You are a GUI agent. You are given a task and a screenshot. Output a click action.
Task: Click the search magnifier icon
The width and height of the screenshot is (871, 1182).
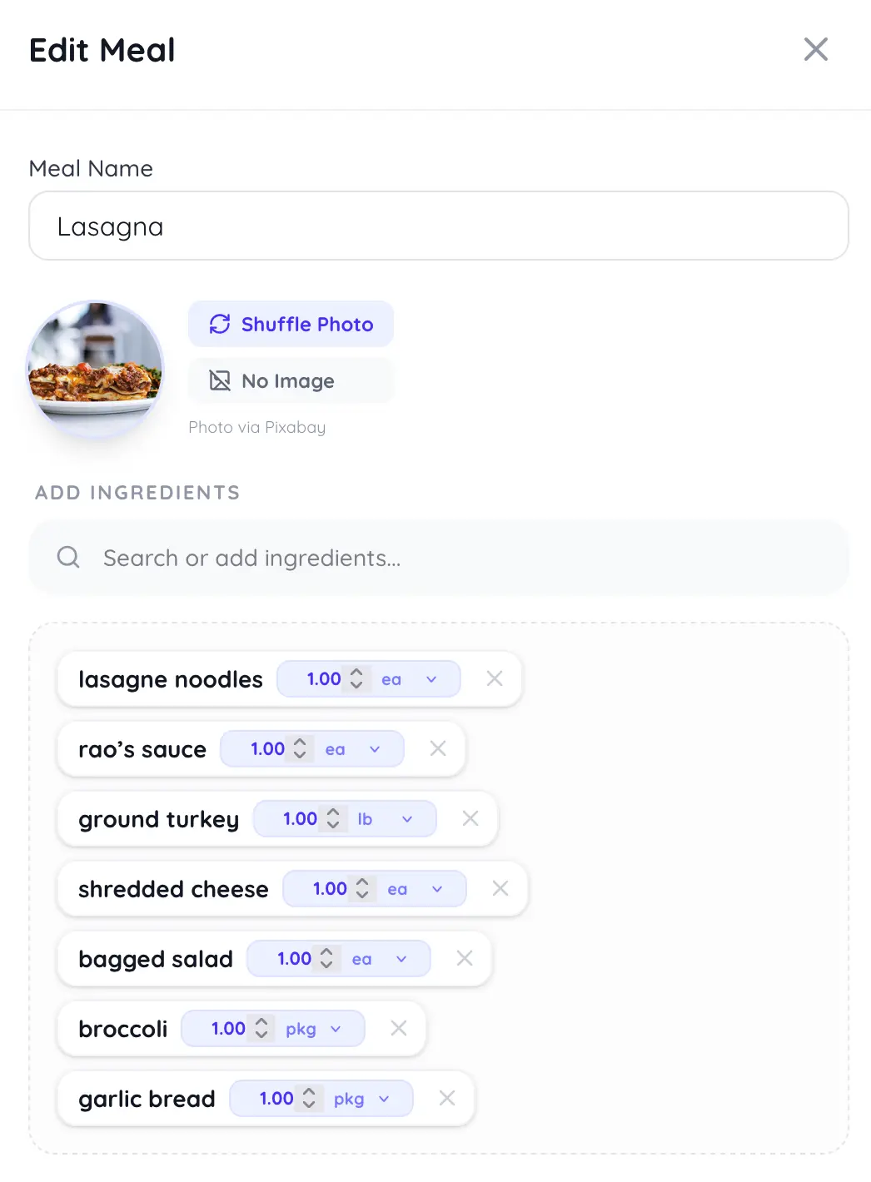coord(68,558)
